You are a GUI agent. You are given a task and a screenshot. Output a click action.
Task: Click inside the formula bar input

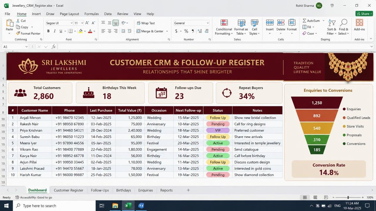pyautogui.click(x=214, y=47)
